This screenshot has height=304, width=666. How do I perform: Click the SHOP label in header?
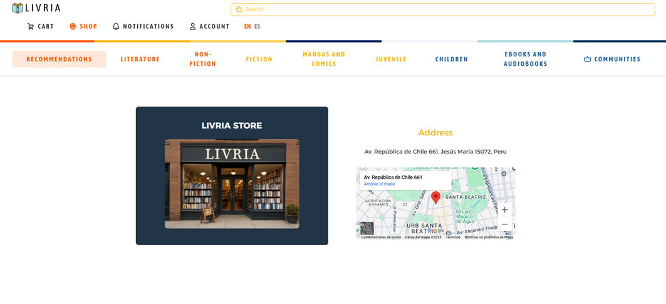point(88,26)
